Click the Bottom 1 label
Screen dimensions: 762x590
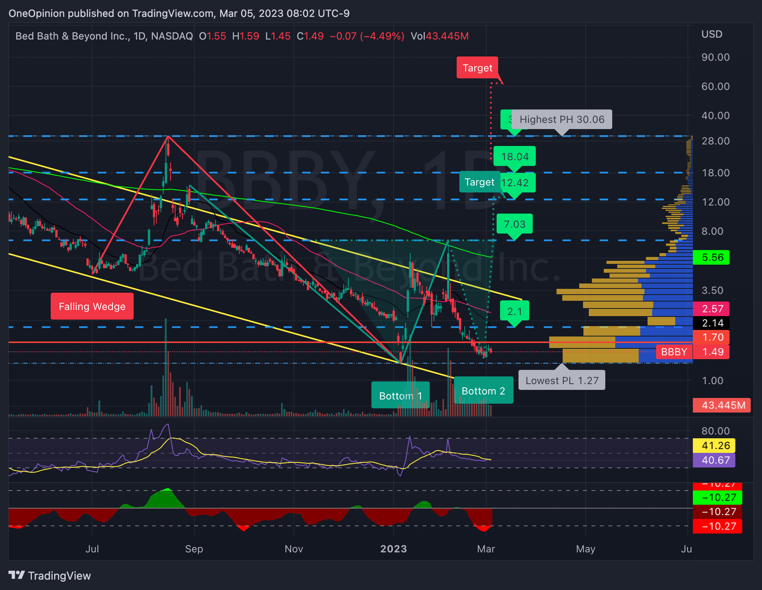401,395
